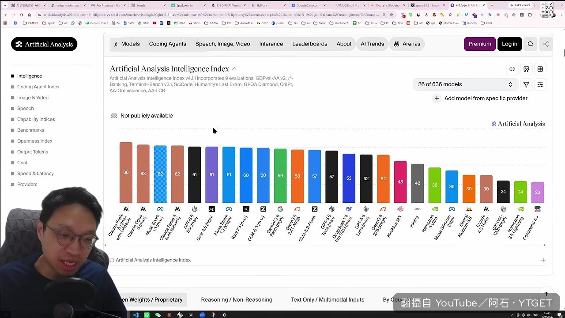
Task: Open AI Trends from the header
Action: [372, 44]
